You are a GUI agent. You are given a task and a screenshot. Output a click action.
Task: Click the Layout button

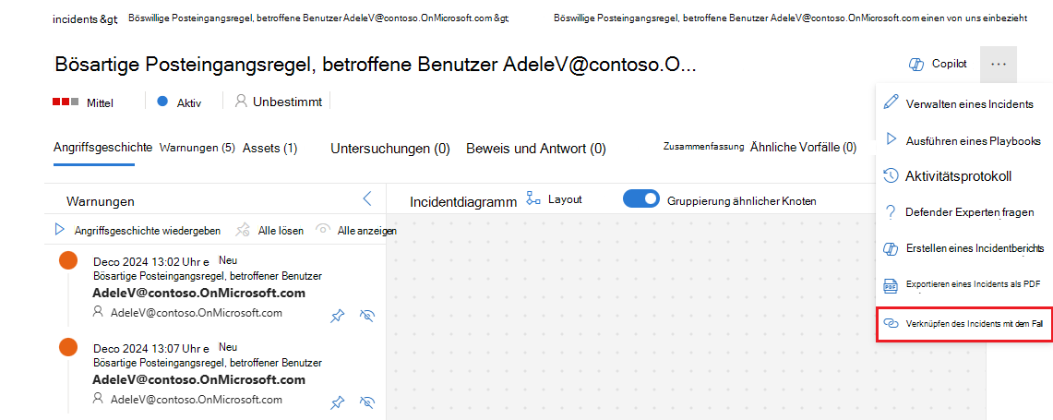(554, 198)
